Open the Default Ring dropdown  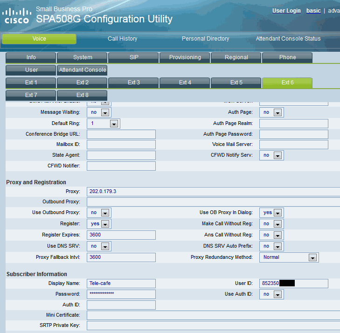pyautogui.click(x=104, y=124)
